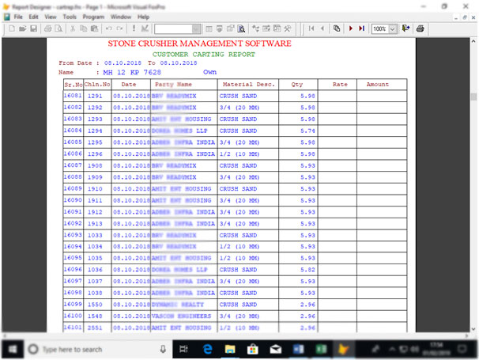Click the CUSTOMER CARTING REPORT heading
The image size is (479, 360).
click(x=204, y=55)
